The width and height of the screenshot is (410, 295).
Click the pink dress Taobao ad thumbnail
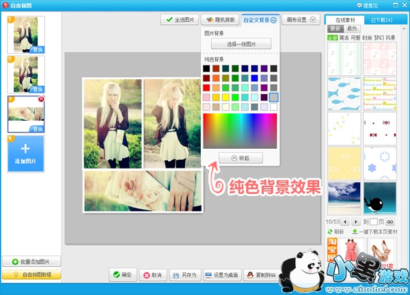(x=352, y=250)
